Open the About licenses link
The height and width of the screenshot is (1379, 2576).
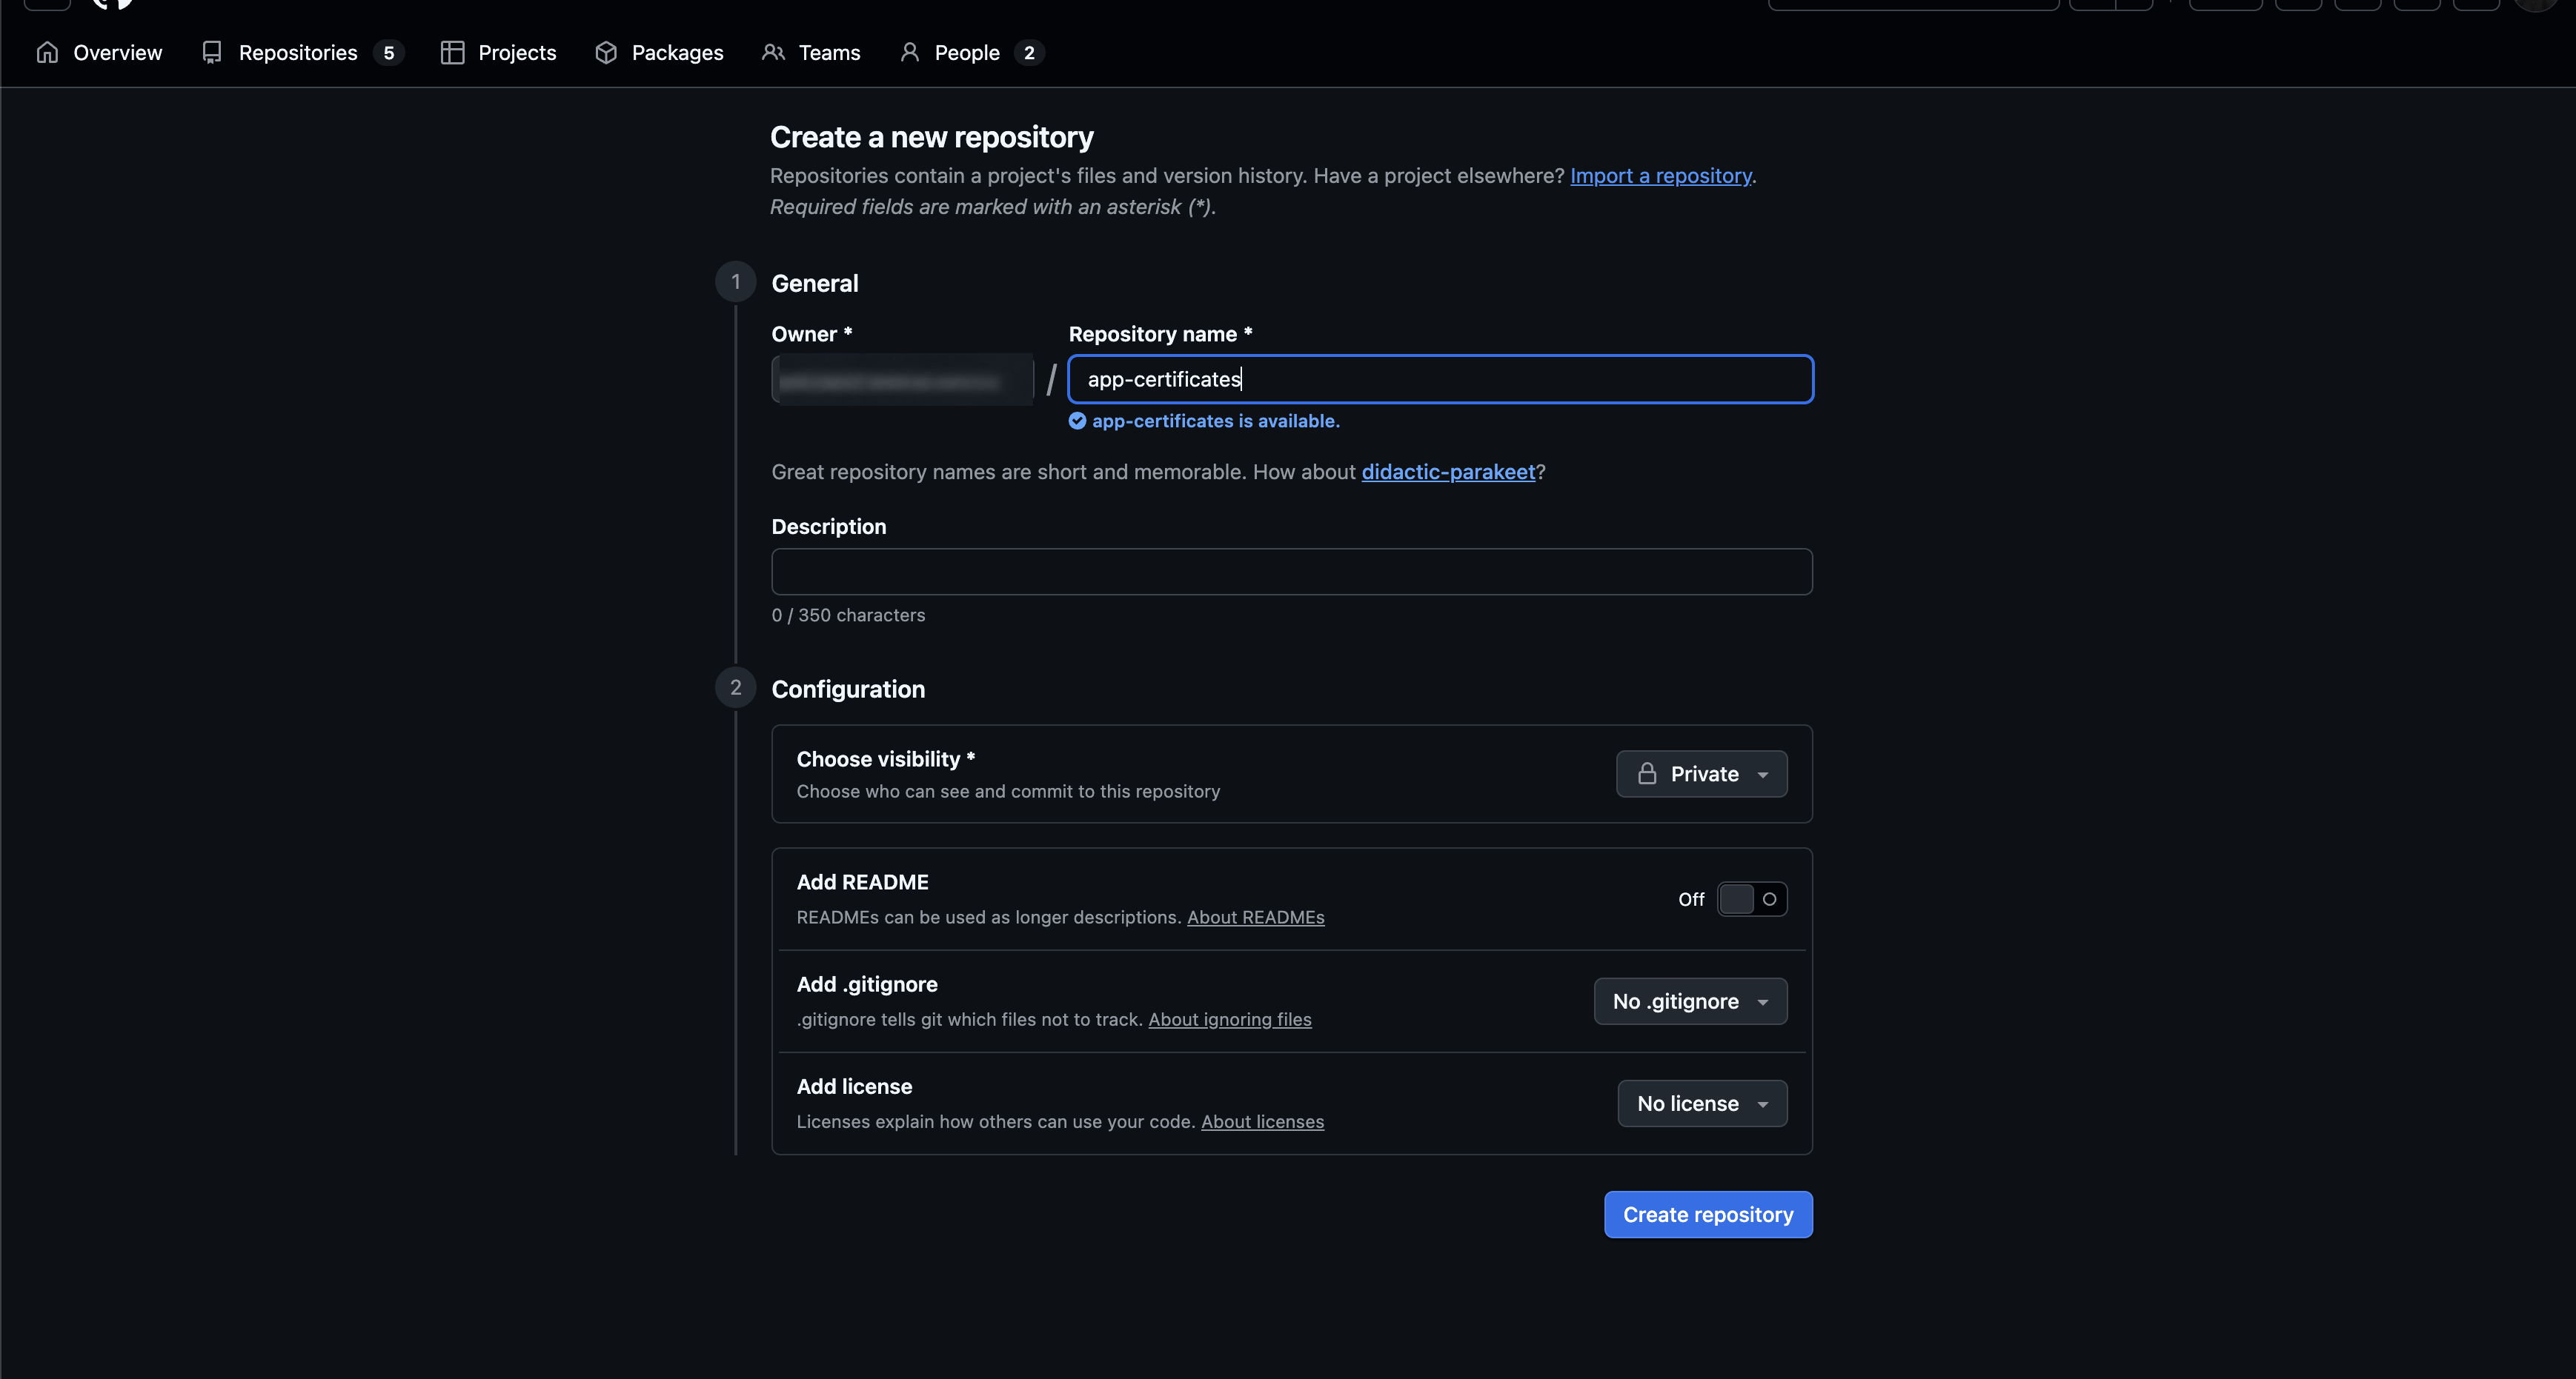(x=1263, y=1122)
